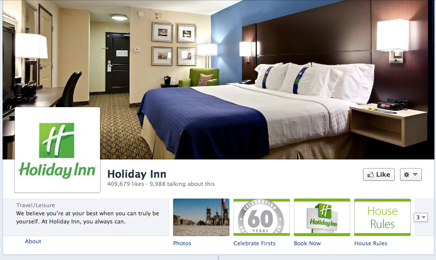Click the Holiday Inn page title
The height and width of the screenshot is (260, 436).
point(137,174)
